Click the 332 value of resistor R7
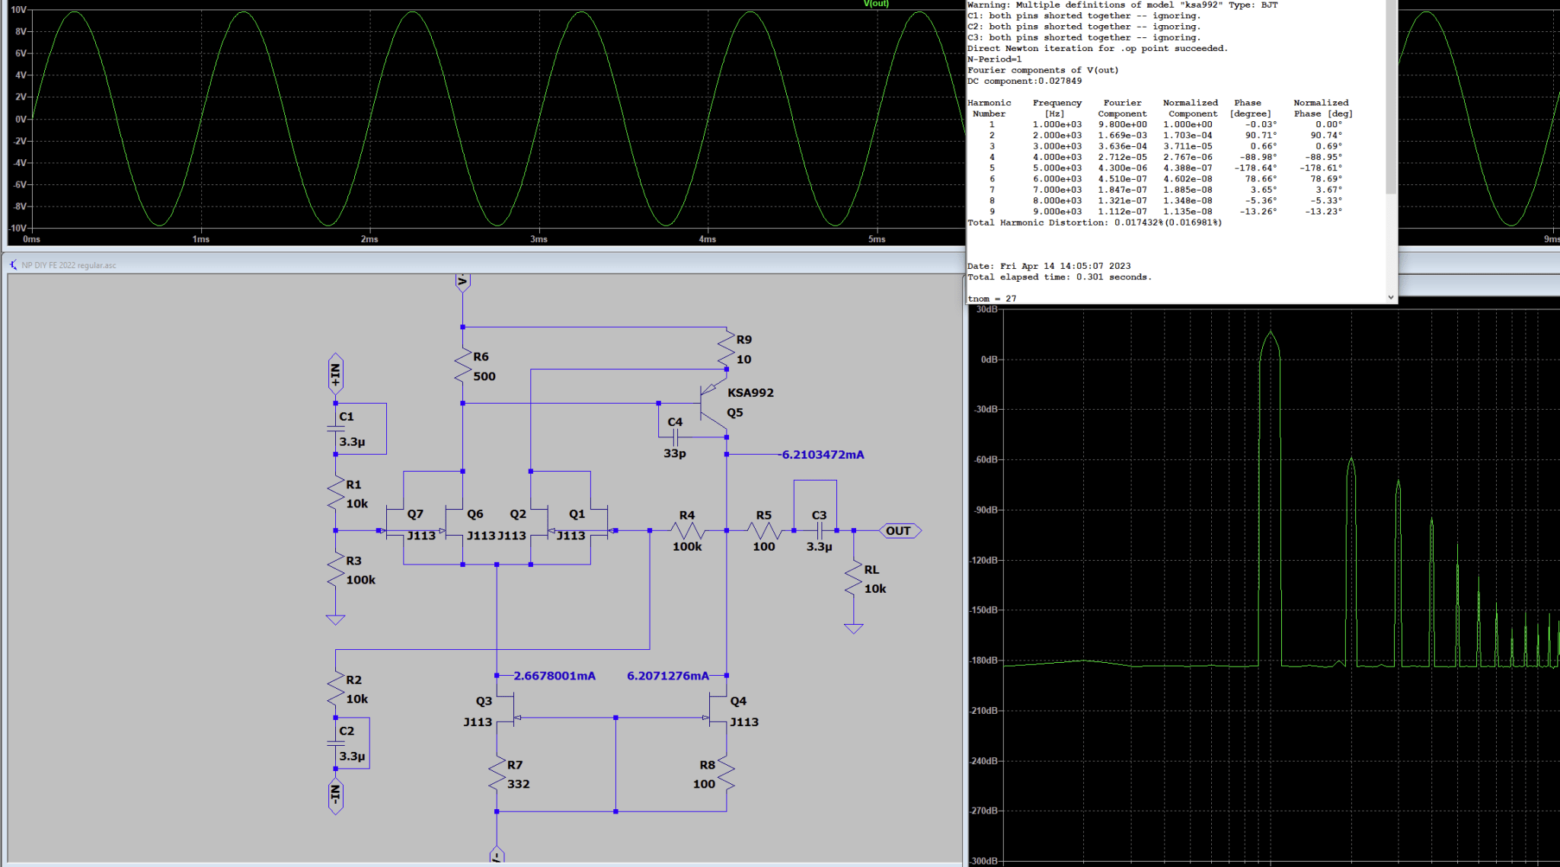Viewport: 1560px width, 867px height. [518, 784]
